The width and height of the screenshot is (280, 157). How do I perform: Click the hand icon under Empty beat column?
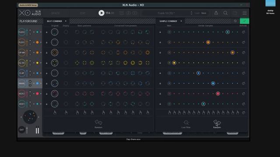(x=66, y=113)
